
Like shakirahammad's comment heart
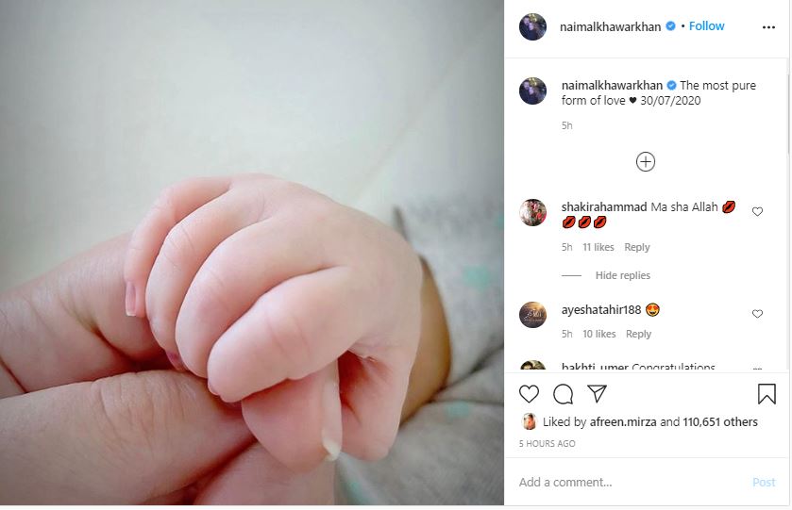click(x=757, y=211)
